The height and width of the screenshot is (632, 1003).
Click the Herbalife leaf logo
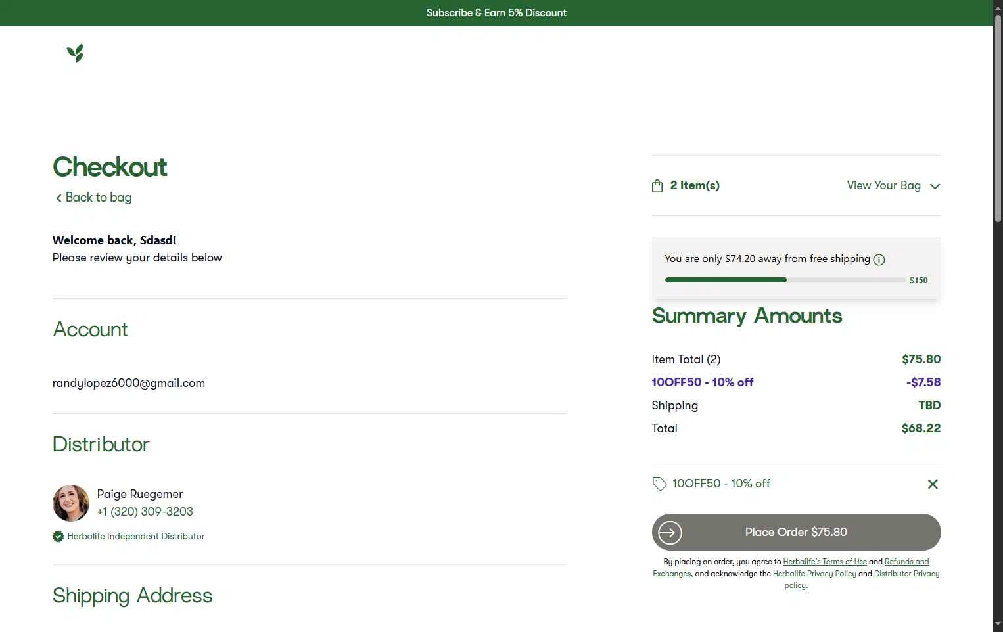point(75,53)
